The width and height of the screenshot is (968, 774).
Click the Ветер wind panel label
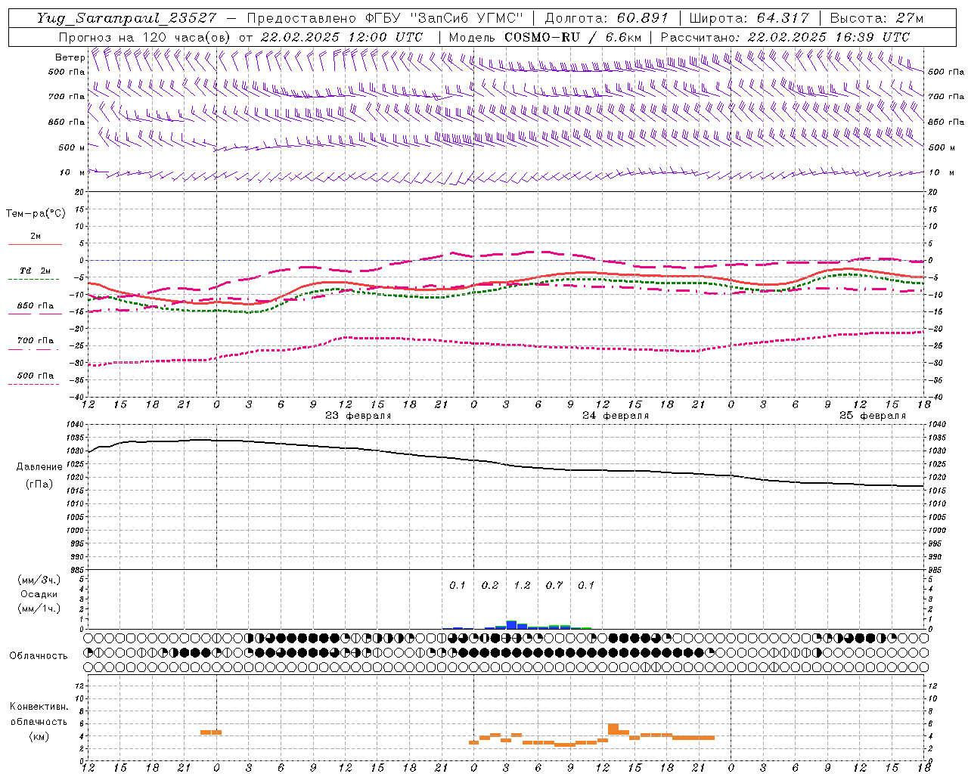pyautogui.click(x=70, y=57)
